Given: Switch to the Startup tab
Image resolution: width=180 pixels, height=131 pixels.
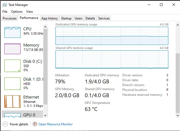Looking at the screenshot, I should pyautogui.click(x=66, y=18).
